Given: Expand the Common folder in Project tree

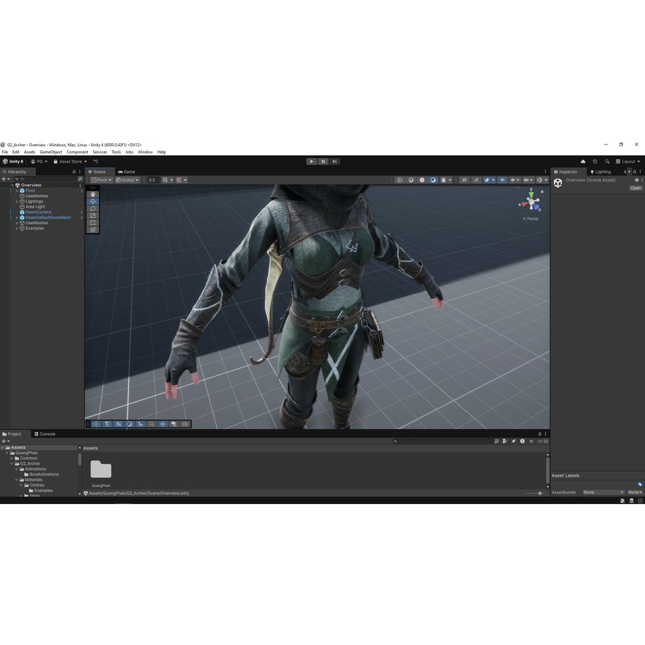Looking at the screenshot, I should (x=12, y=458).
